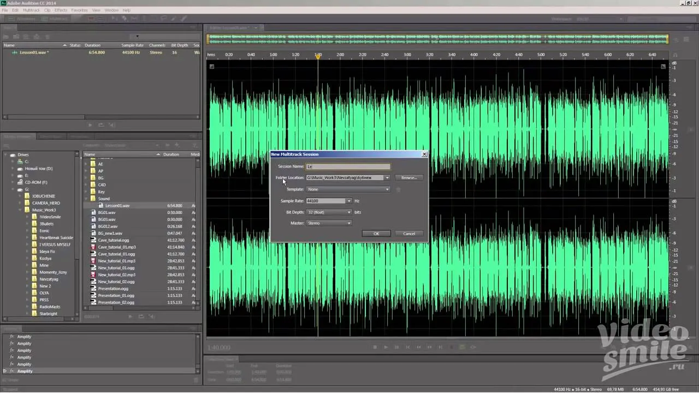699x393 pixels.
Task: Collapse the Music_Work3 tree node
Action: coord(21,210)
